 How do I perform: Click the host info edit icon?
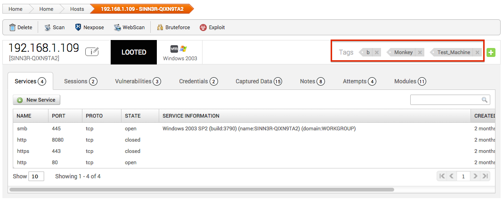(92, 52)
